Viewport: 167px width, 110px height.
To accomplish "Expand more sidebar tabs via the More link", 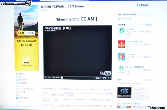I will click(21, 101).
